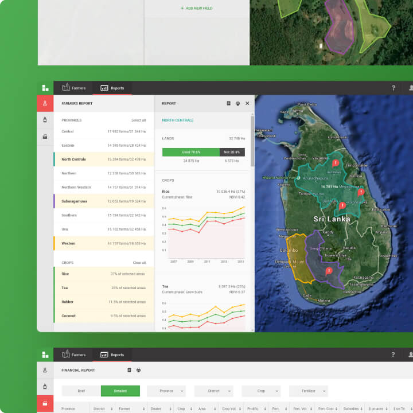Toggle the Sabaragamuwa province selection

tap(103, 201)
